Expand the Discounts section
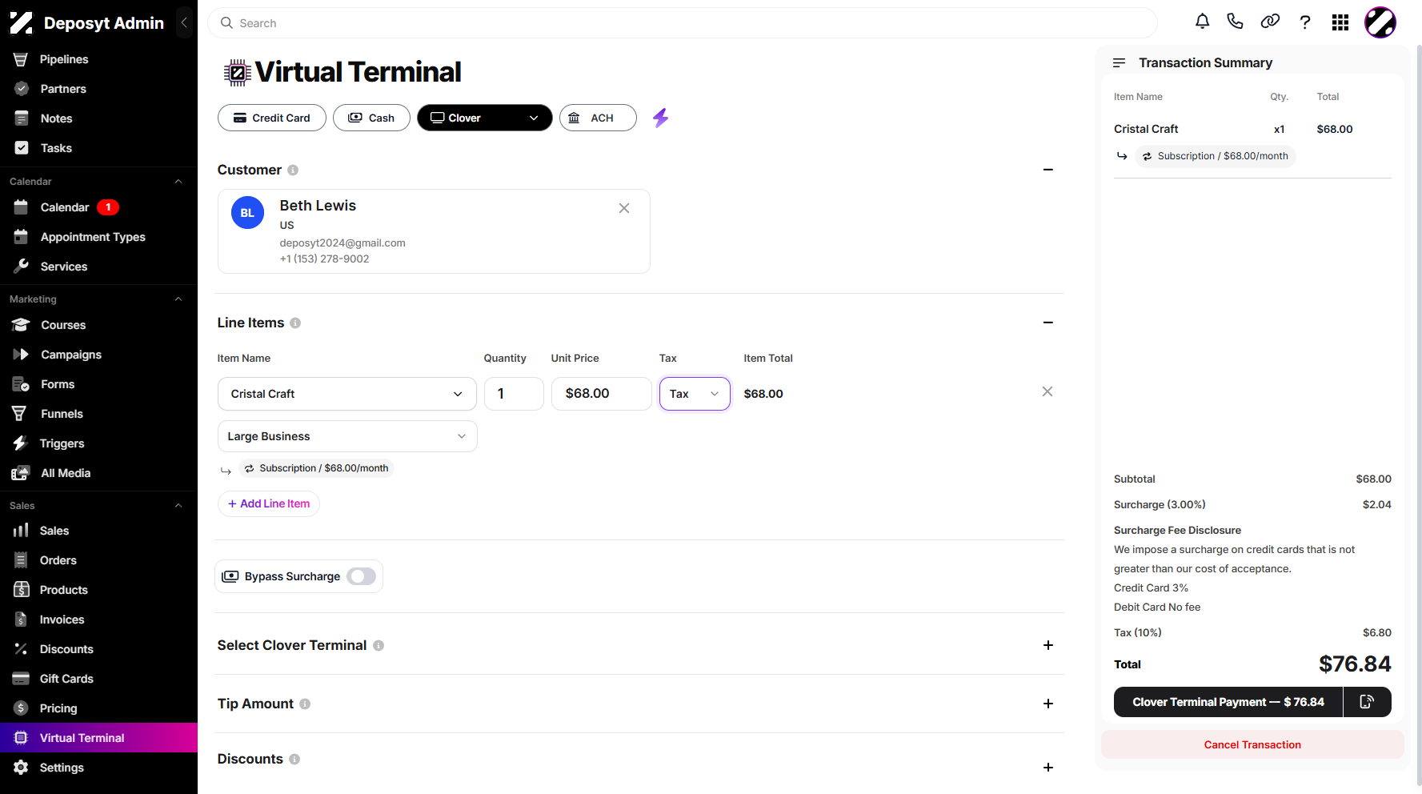 [1048, 768]
